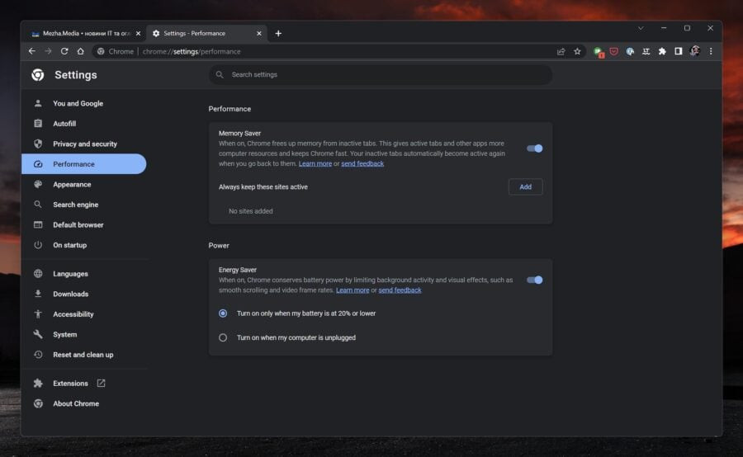Screen dimensions: 743x457
Task: Reload the current page
Action: pyautogui.click(x=64, y=51)
